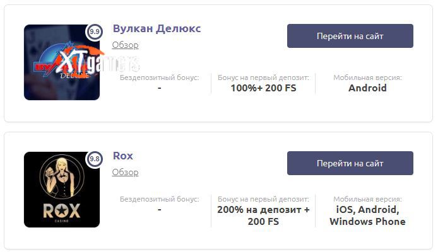Open the Обзор link under Вулкан Делюкс
The height and width of the screenshot is (252, 438).
[125, 45]
